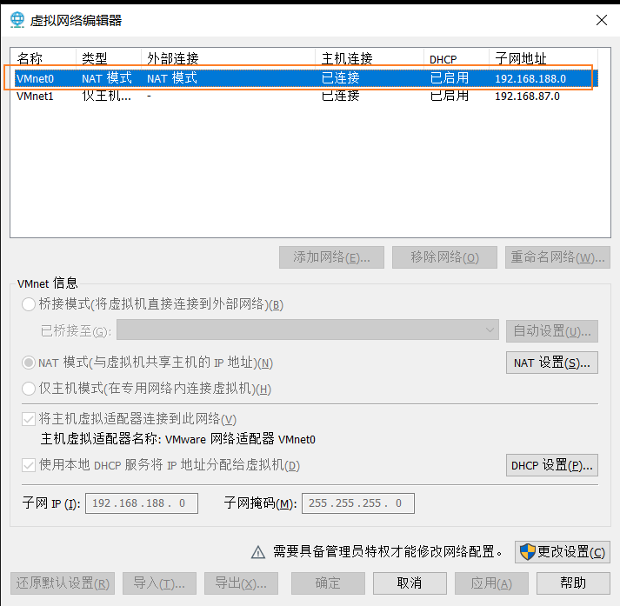Click the 应用 button
The width and height of the screenshot is (620, 606).
pos(491,583)
